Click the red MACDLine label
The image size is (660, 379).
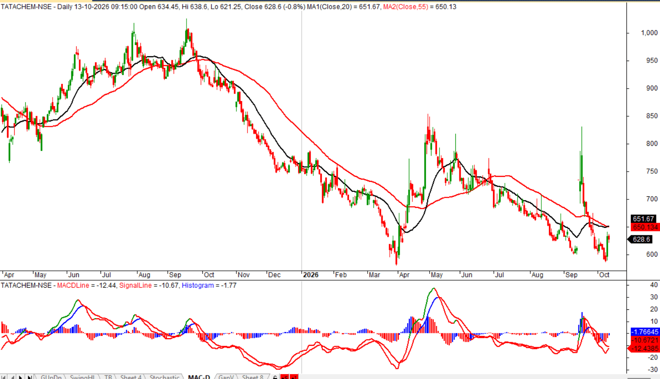[x=73, y=285]
